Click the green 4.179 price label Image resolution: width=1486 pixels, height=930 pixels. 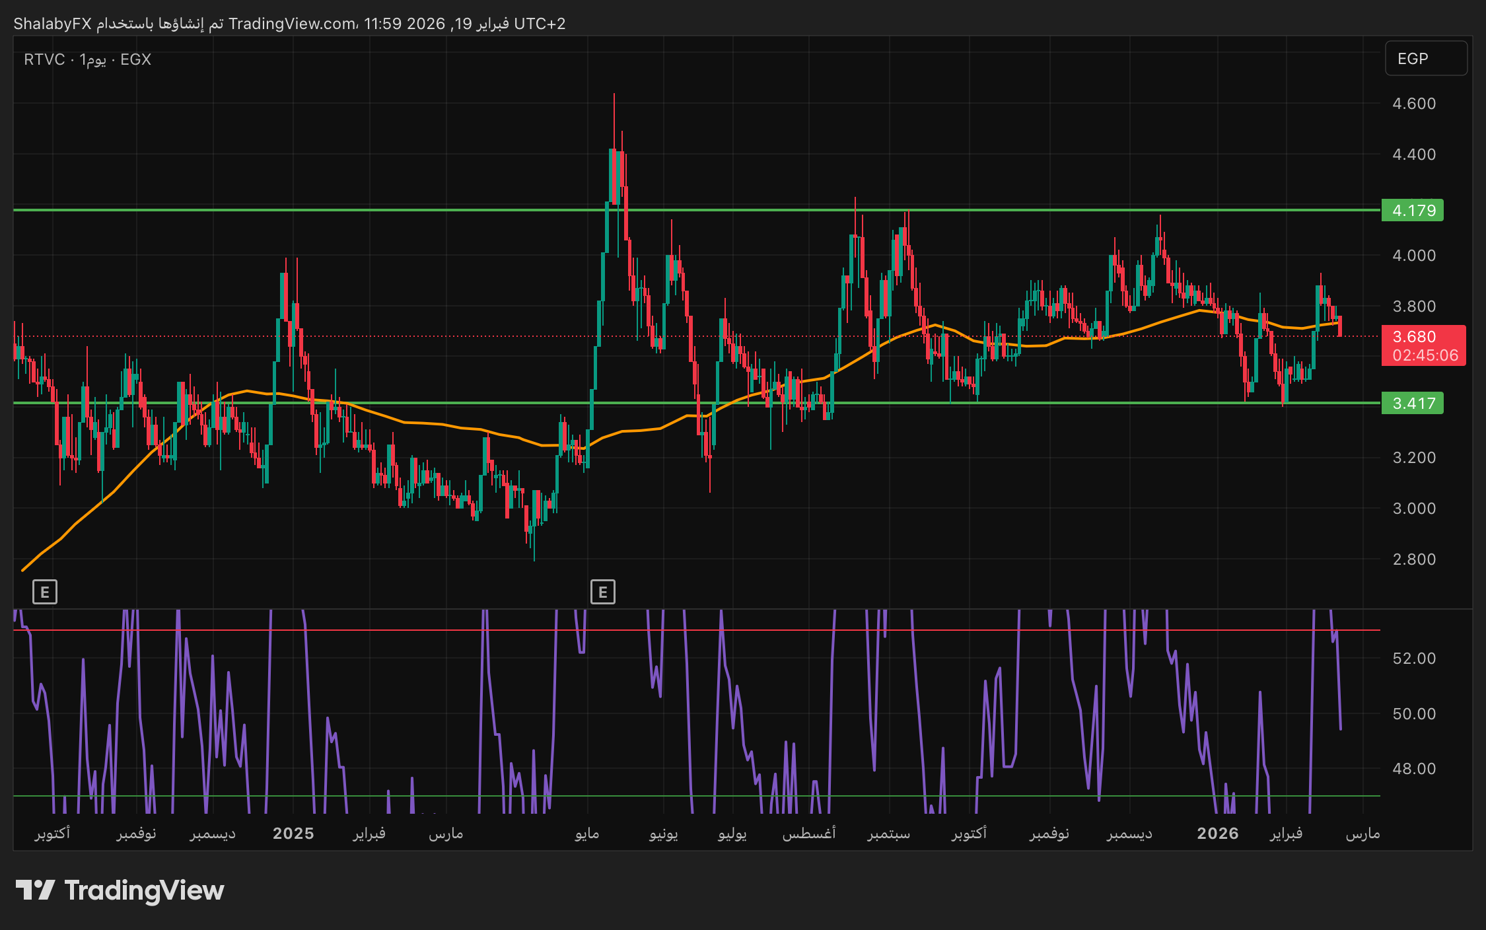tap(1412, 211)
